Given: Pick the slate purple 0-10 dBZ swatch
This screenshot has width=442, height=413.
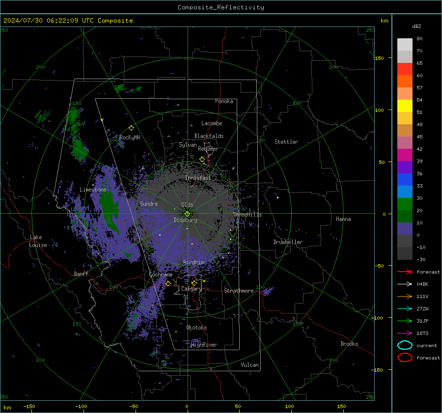Looking at the screenshot, I should click(405, 228).
